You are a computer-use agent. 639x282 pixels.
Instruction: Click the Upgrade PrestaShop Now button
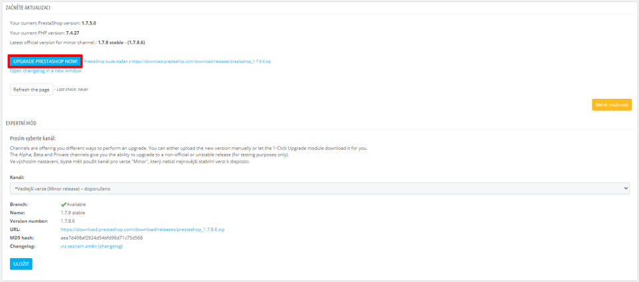coord(45,61)
